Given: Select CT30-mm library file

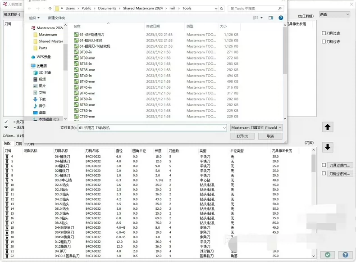Looking at the screenshot, I should click(x=87, y=117).
